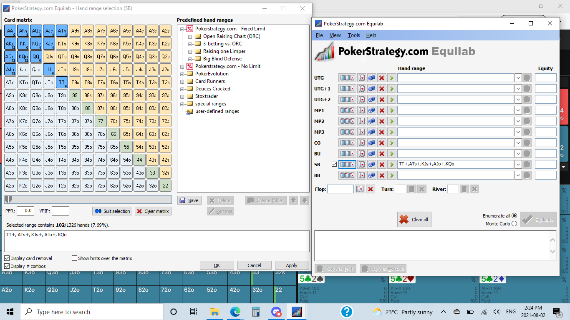Click the green arrow in BB row
The width and height of the screenshot is (570, 320).
[x=391, y=175]
